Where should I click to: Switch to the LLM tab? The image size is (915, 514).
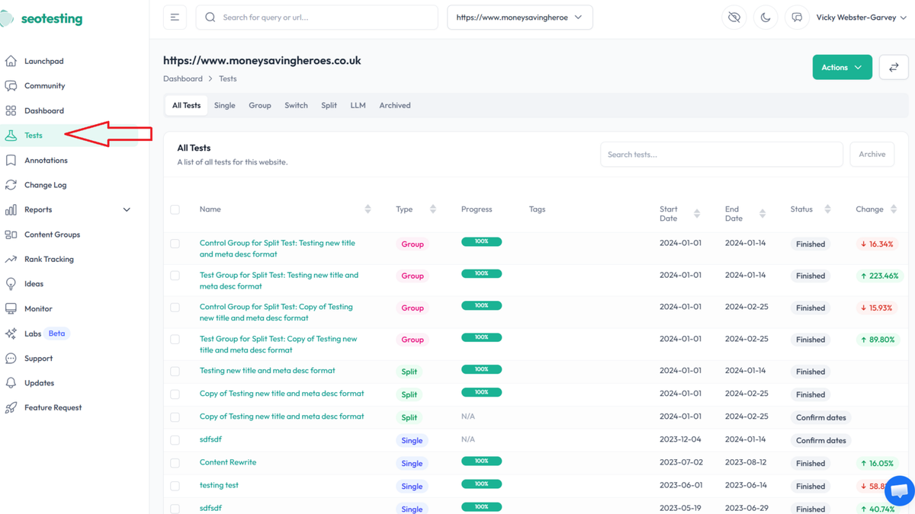358,106
